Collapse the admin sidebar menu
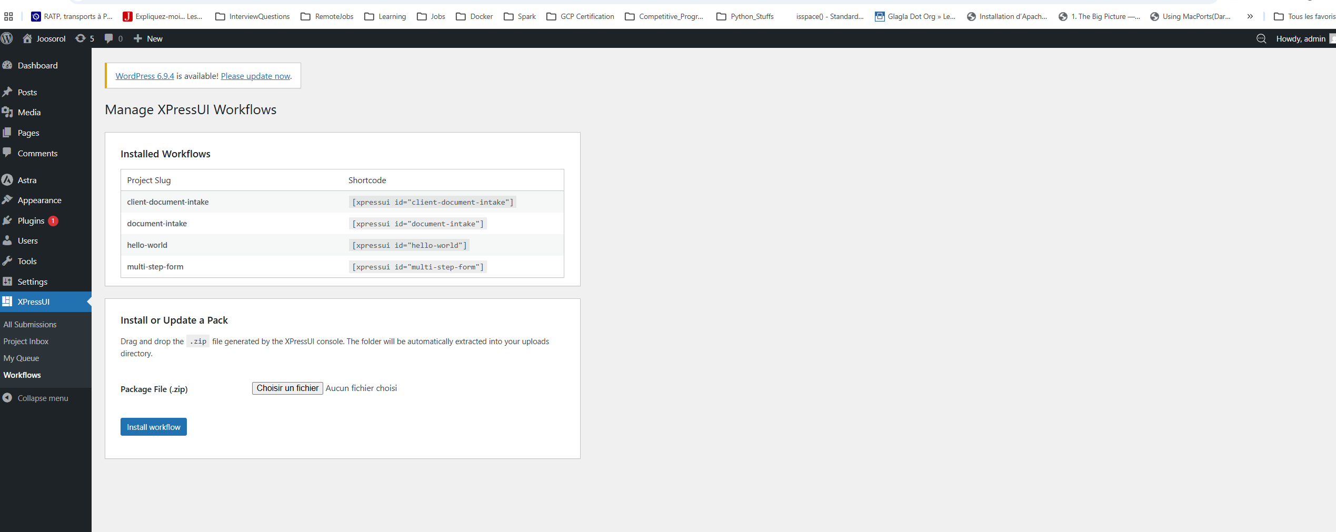The width and height of the screenshot is (1336, 532). tap(36, 398)
